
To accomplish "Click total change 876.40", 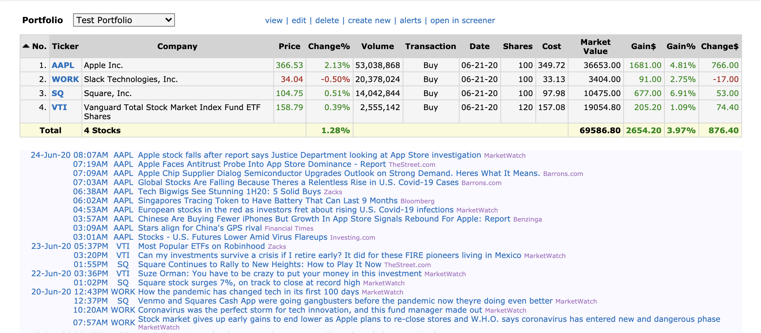I will (x=723, y=130).
